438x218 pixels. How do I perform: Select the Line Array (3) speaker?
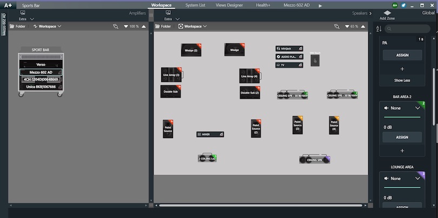(171, 75)
